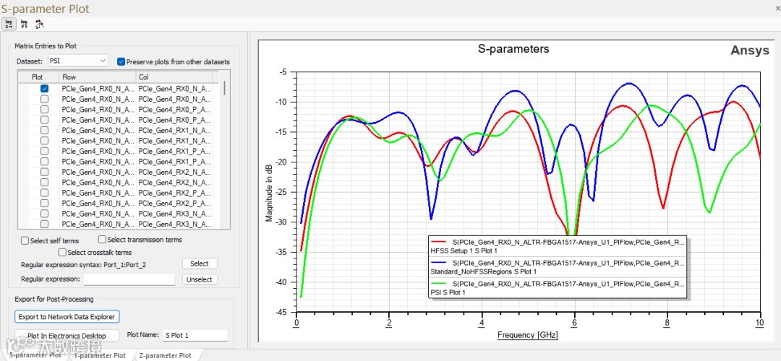Enable Select transmission terms checkbox
The width and height of the screenshot is (781, 361).
(102, 239)
